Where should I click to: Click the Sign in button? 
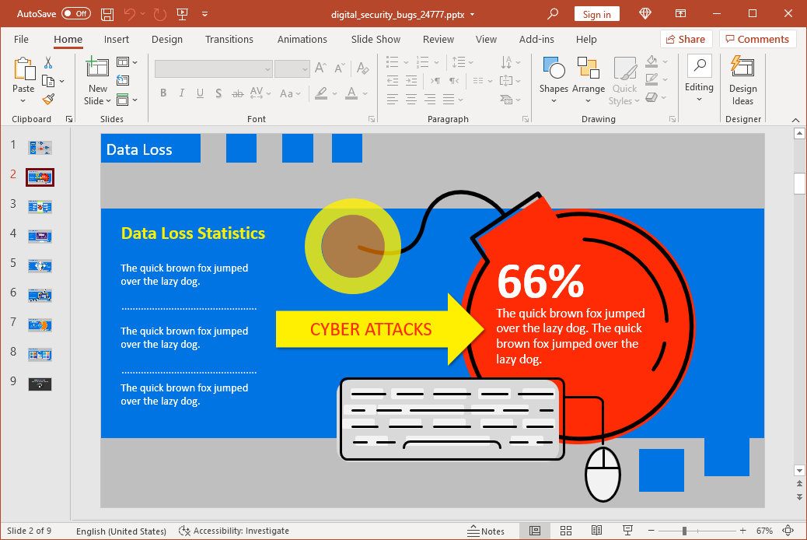click(596, 14)
